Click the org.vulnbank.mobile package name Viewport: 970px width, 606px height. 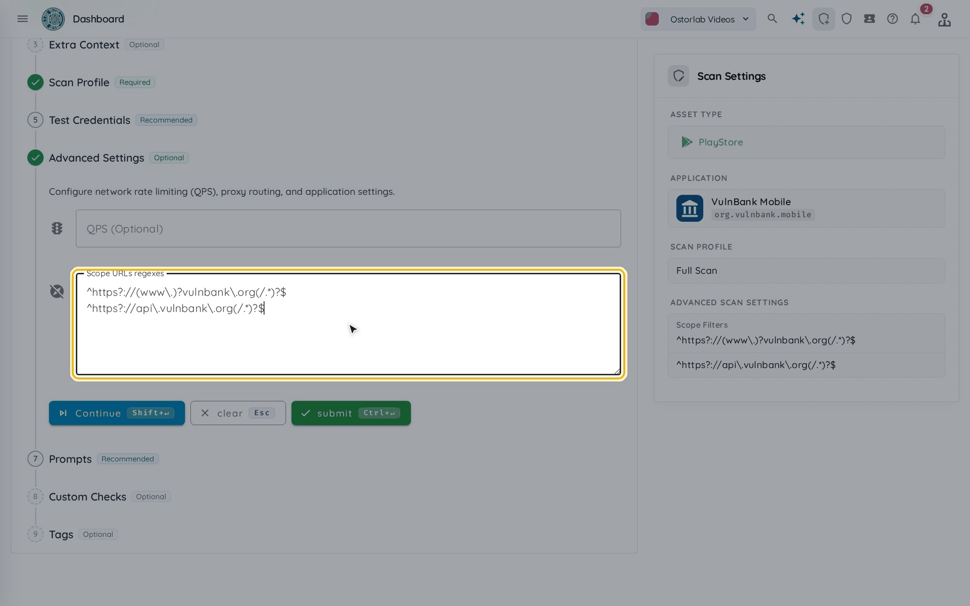pos(763,215)
